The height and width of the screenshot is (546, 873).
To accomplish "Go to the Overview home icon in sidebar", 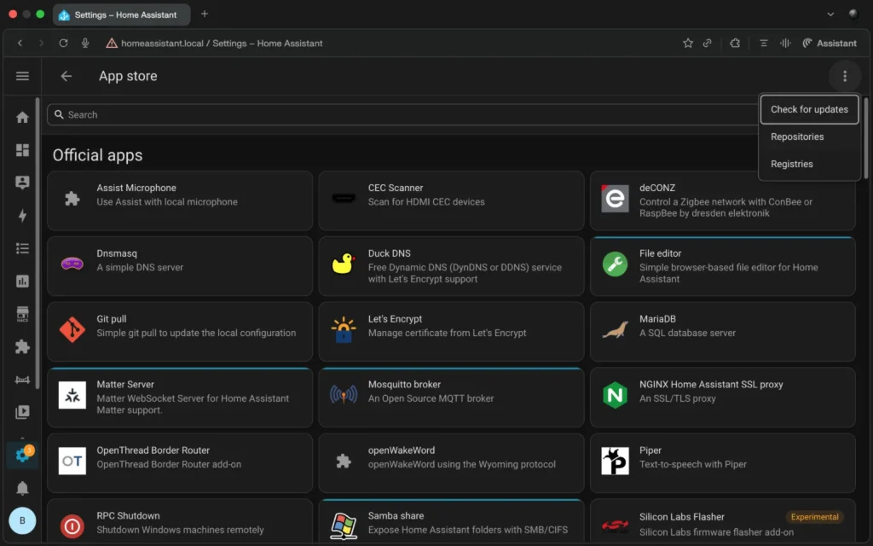I will [x=22, y=117].
